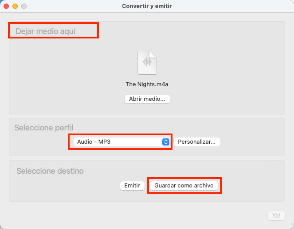294x229 pixels.
Task: Minimize the window with the yellow button
Action: click(15, 6)
